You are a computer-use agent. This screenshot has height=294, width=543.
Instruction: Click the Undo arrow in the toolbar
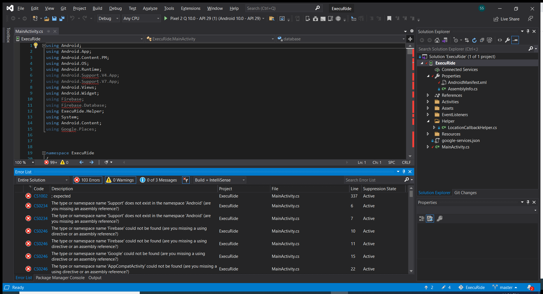(x=72, y=18)
